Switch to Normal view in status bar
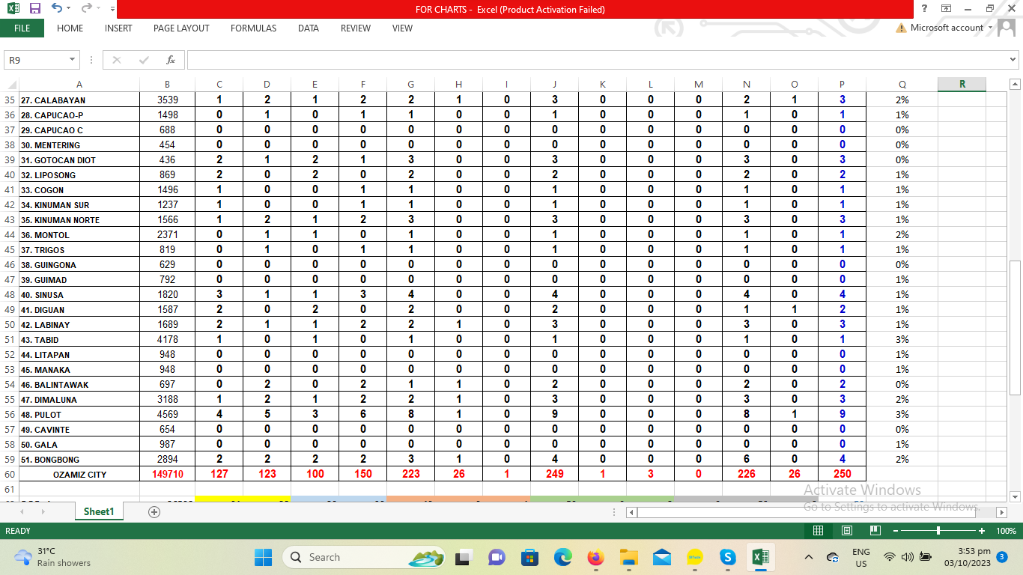This screenshot has width=1023, height=575. coord(818,531)
